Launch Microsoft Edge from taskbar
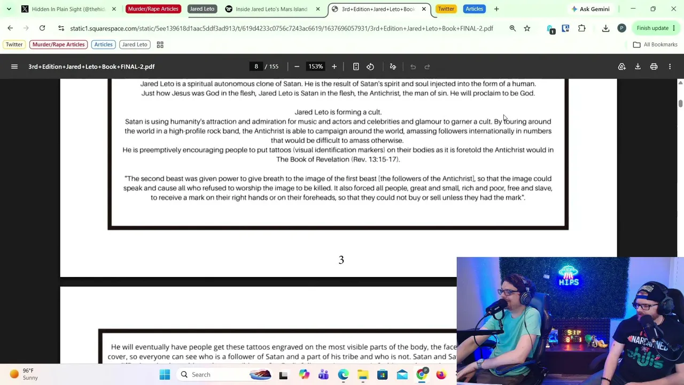 [x=343, y=375]
